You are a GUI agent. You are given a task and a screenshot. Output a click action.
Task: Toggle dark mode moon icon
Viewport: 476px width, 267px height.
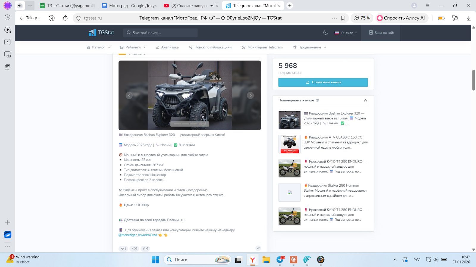(325, 33)
